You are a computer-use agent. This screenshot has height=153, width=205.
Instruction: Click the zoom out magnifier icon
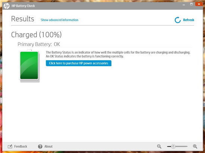[159, 146]
